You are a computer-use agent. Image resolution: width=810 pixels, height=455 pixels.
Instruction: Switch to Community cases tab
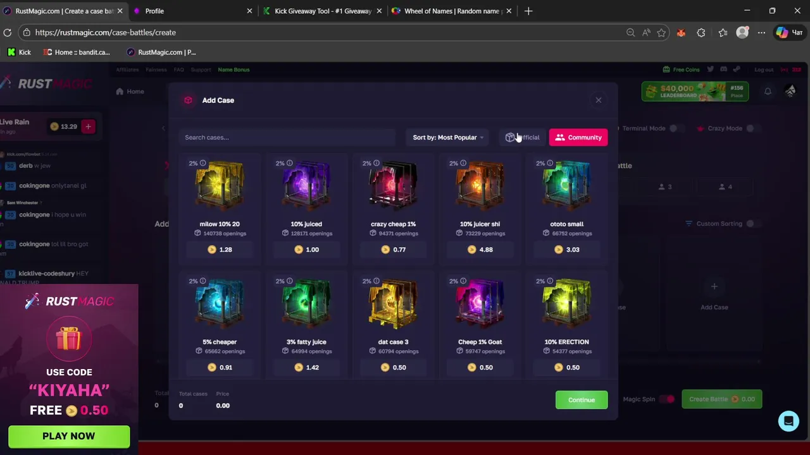coord(578,137)
